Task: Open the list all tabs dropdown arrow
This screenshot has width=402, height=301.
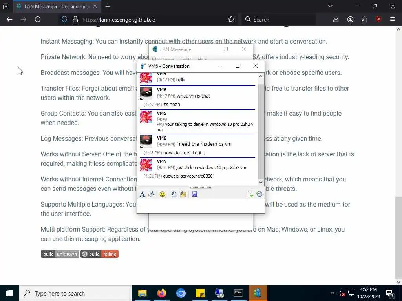Action: [x=330, y=6]
